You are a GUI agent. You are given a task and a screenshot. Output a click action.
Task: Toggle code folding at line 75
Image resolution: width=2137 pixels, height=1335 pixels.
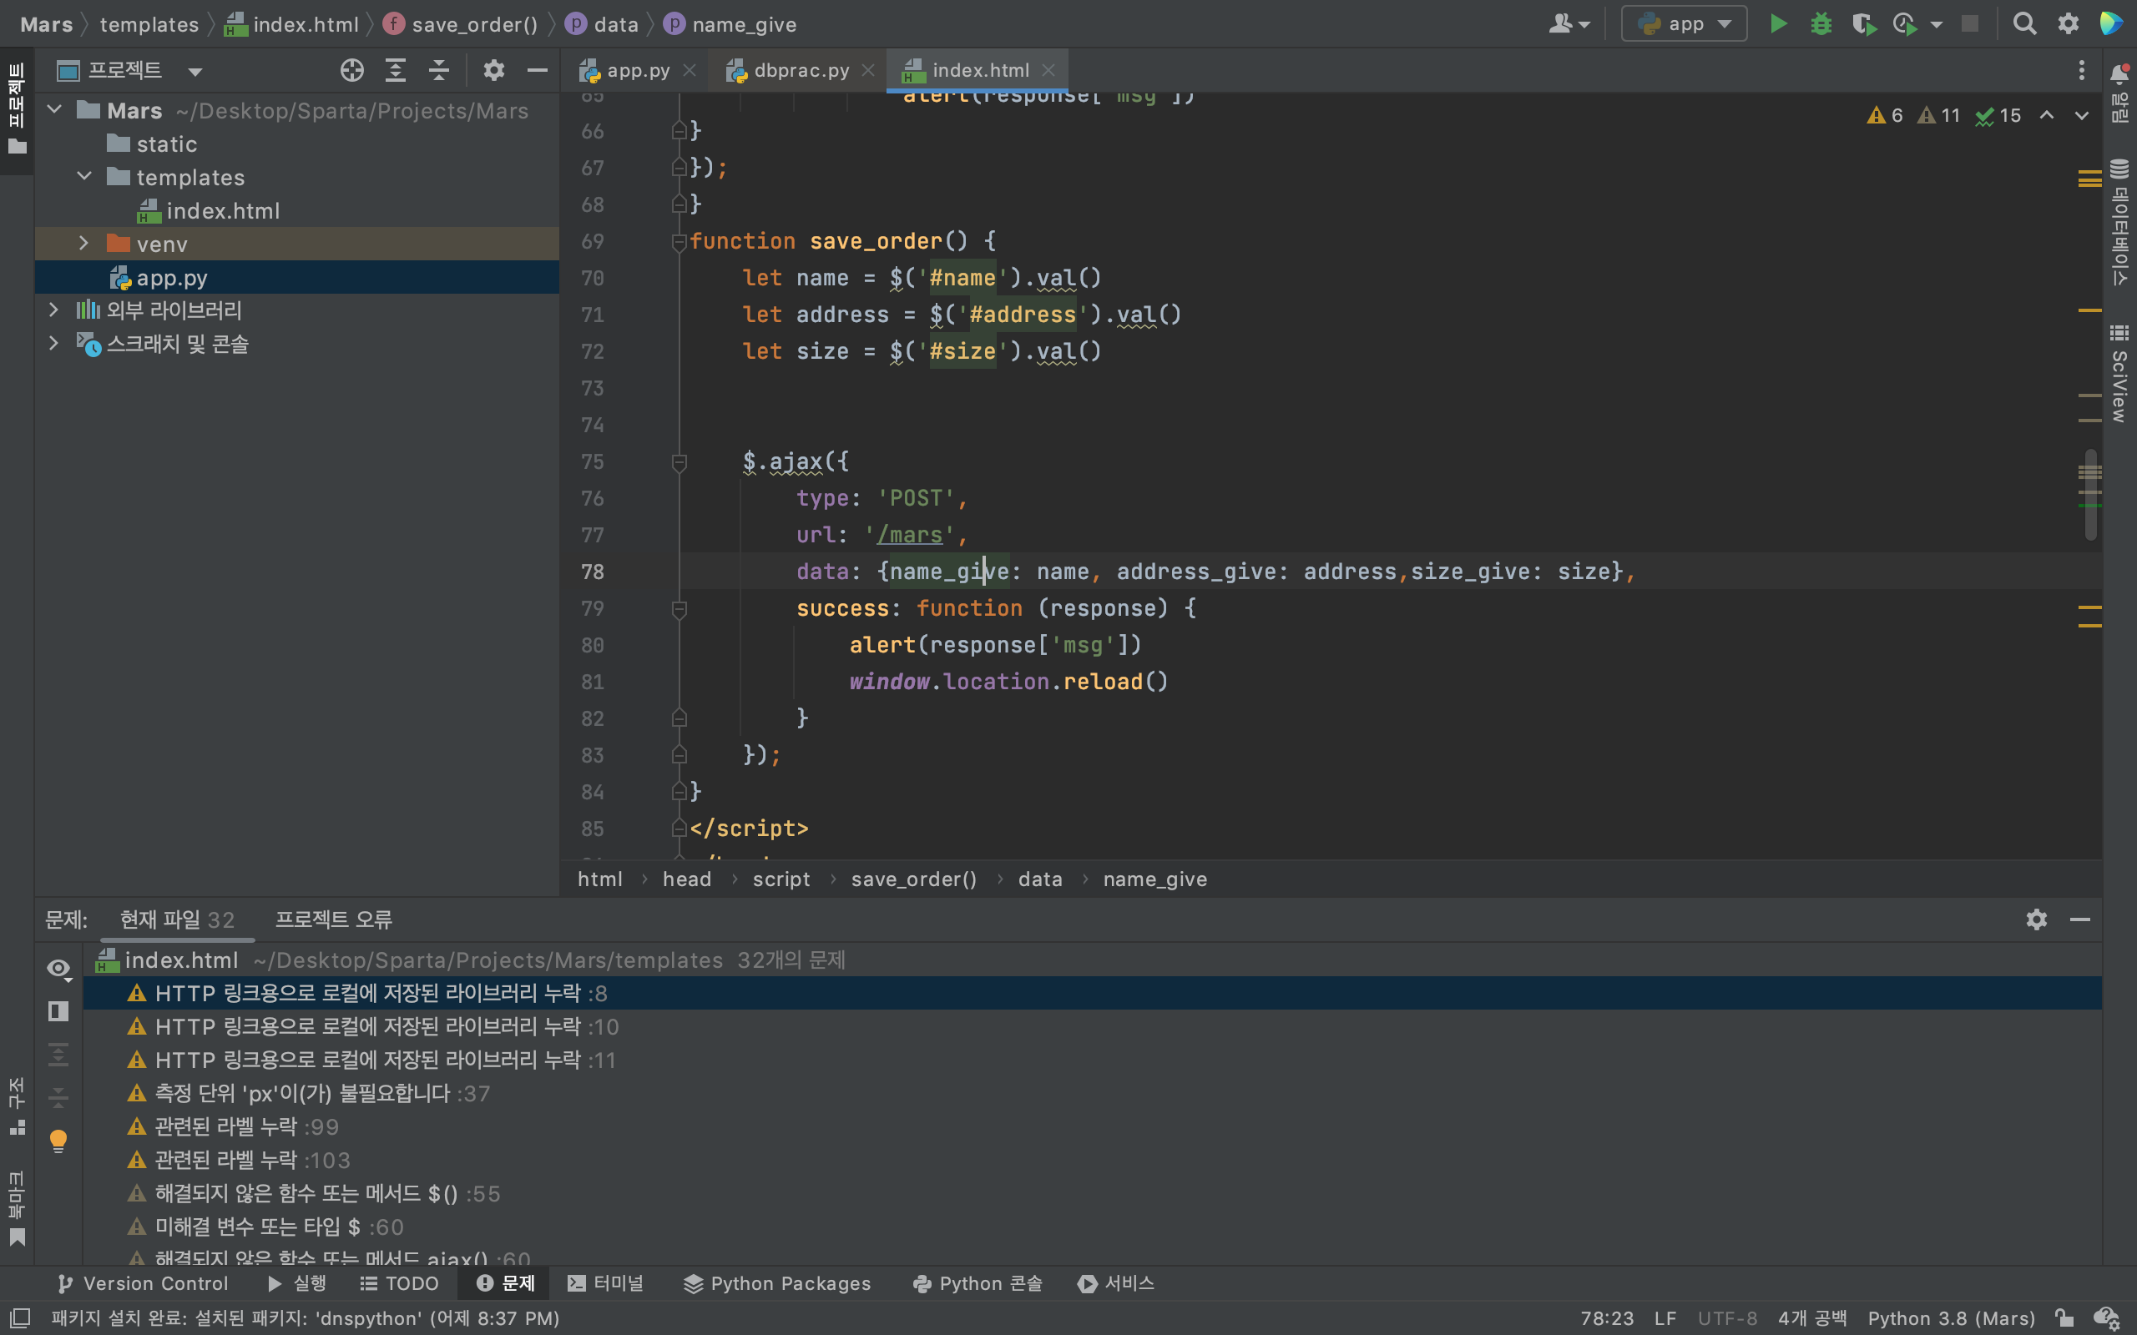coord(679,461)
